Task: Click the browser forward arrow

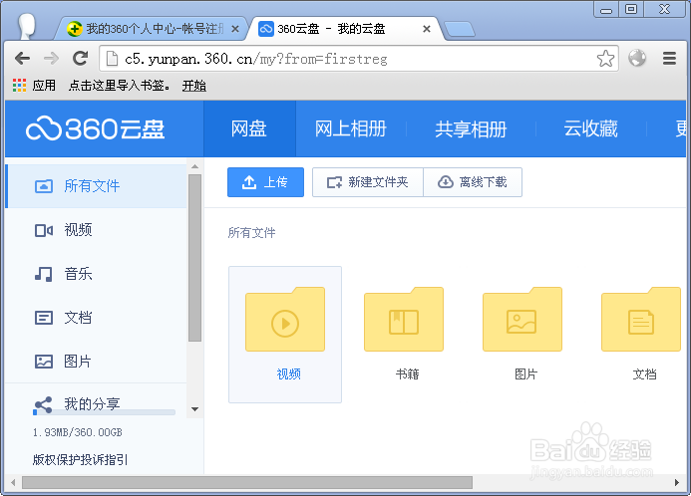Action: coord(51,58)
